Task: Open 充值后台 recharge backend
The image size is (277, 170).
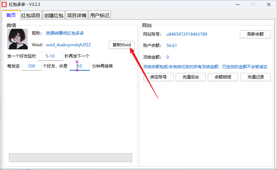Action: pyautogui.click(x=191, y=77)
